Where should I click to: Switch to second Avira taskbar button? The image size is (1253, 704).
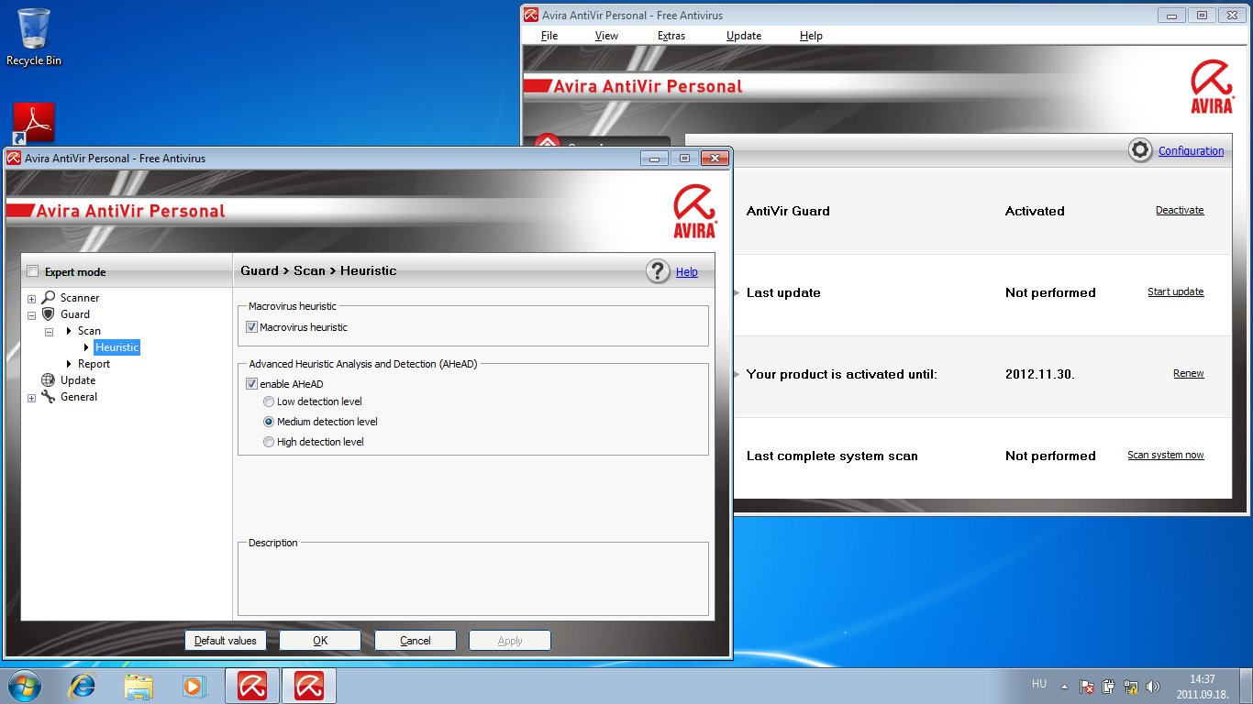(309, 685)
